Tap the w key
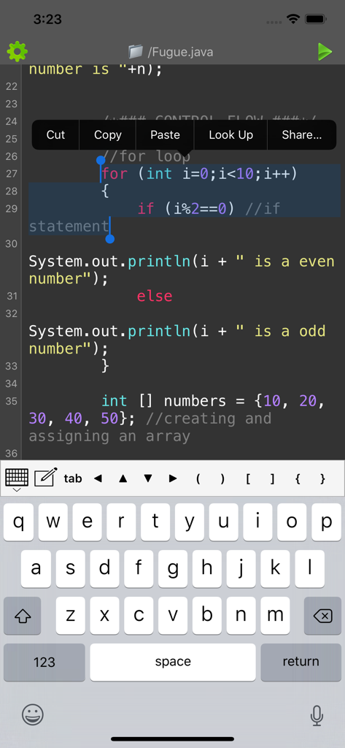This screenshot has width=345, height=748. pyautogui.click(x=53, y=522)
